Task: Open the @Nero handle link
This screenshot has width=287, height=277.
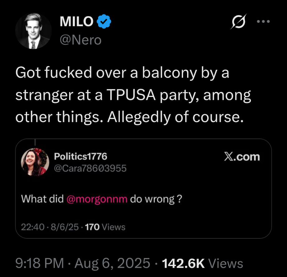Action: [80, 40]
